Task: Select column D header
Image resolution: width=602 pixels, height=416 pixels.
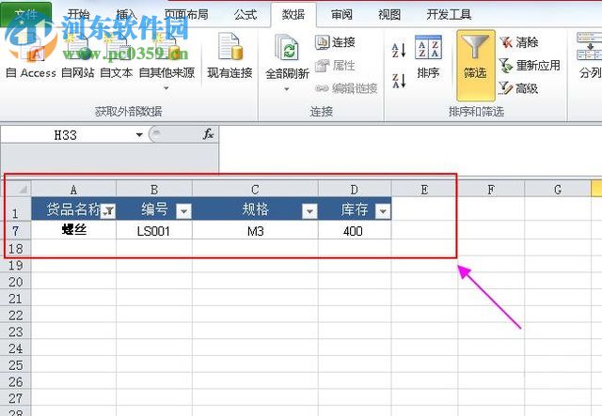Action: click(355, 189)
